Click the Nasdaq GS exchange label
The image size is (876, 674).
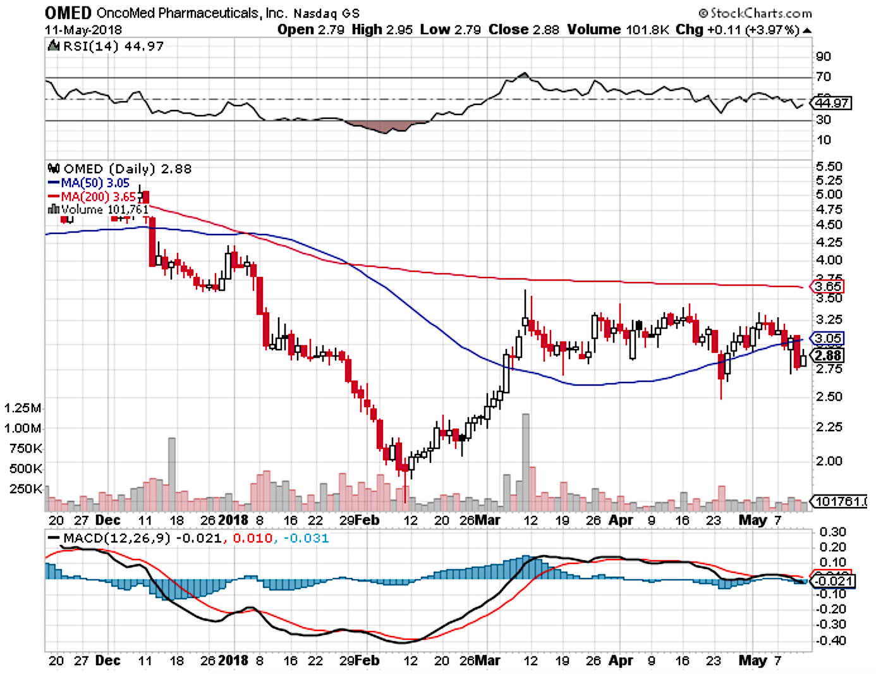pyautogui.click(x=326, y=13)
